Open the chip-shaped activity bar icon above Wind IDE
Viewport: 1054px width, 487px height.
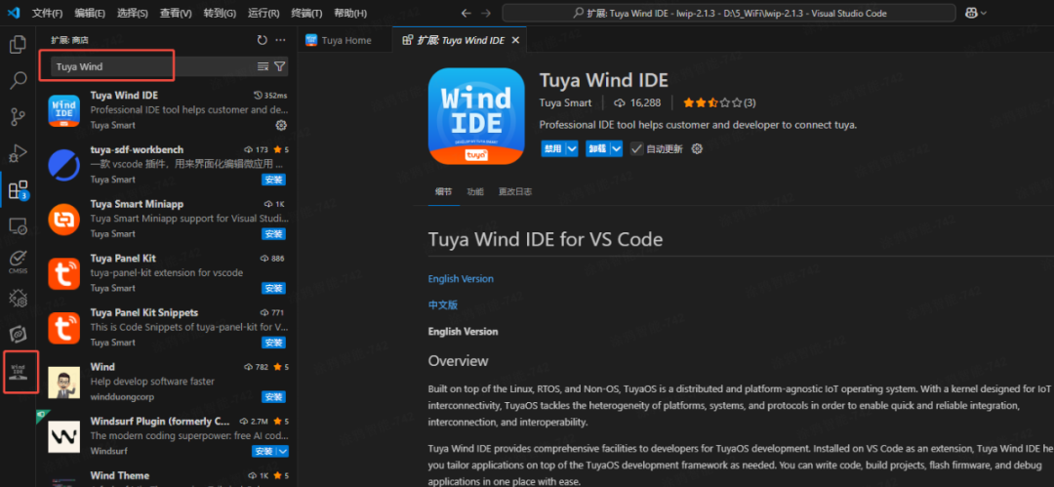click(18, 334)
